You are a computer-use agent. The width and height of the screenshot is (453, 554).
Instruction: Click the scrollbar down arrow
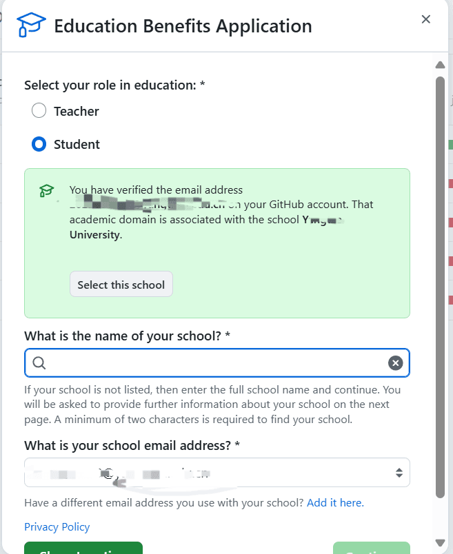441,543
